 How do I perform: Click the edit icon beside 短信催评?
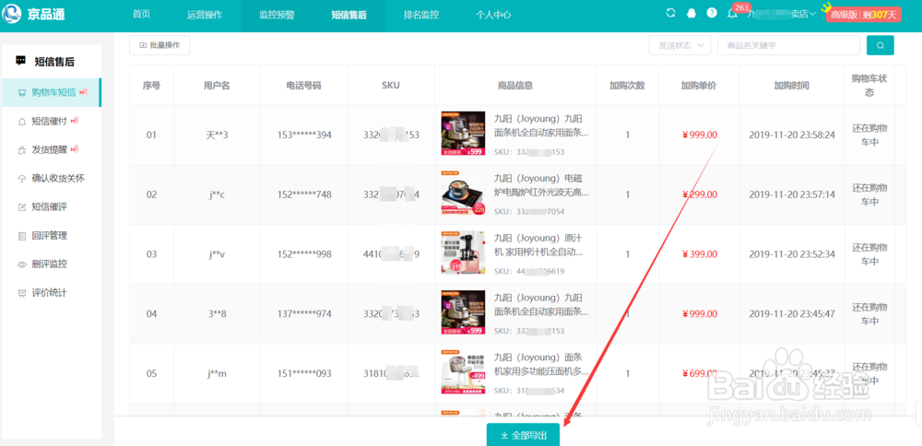pyautogui.click(x=22, y=206)
